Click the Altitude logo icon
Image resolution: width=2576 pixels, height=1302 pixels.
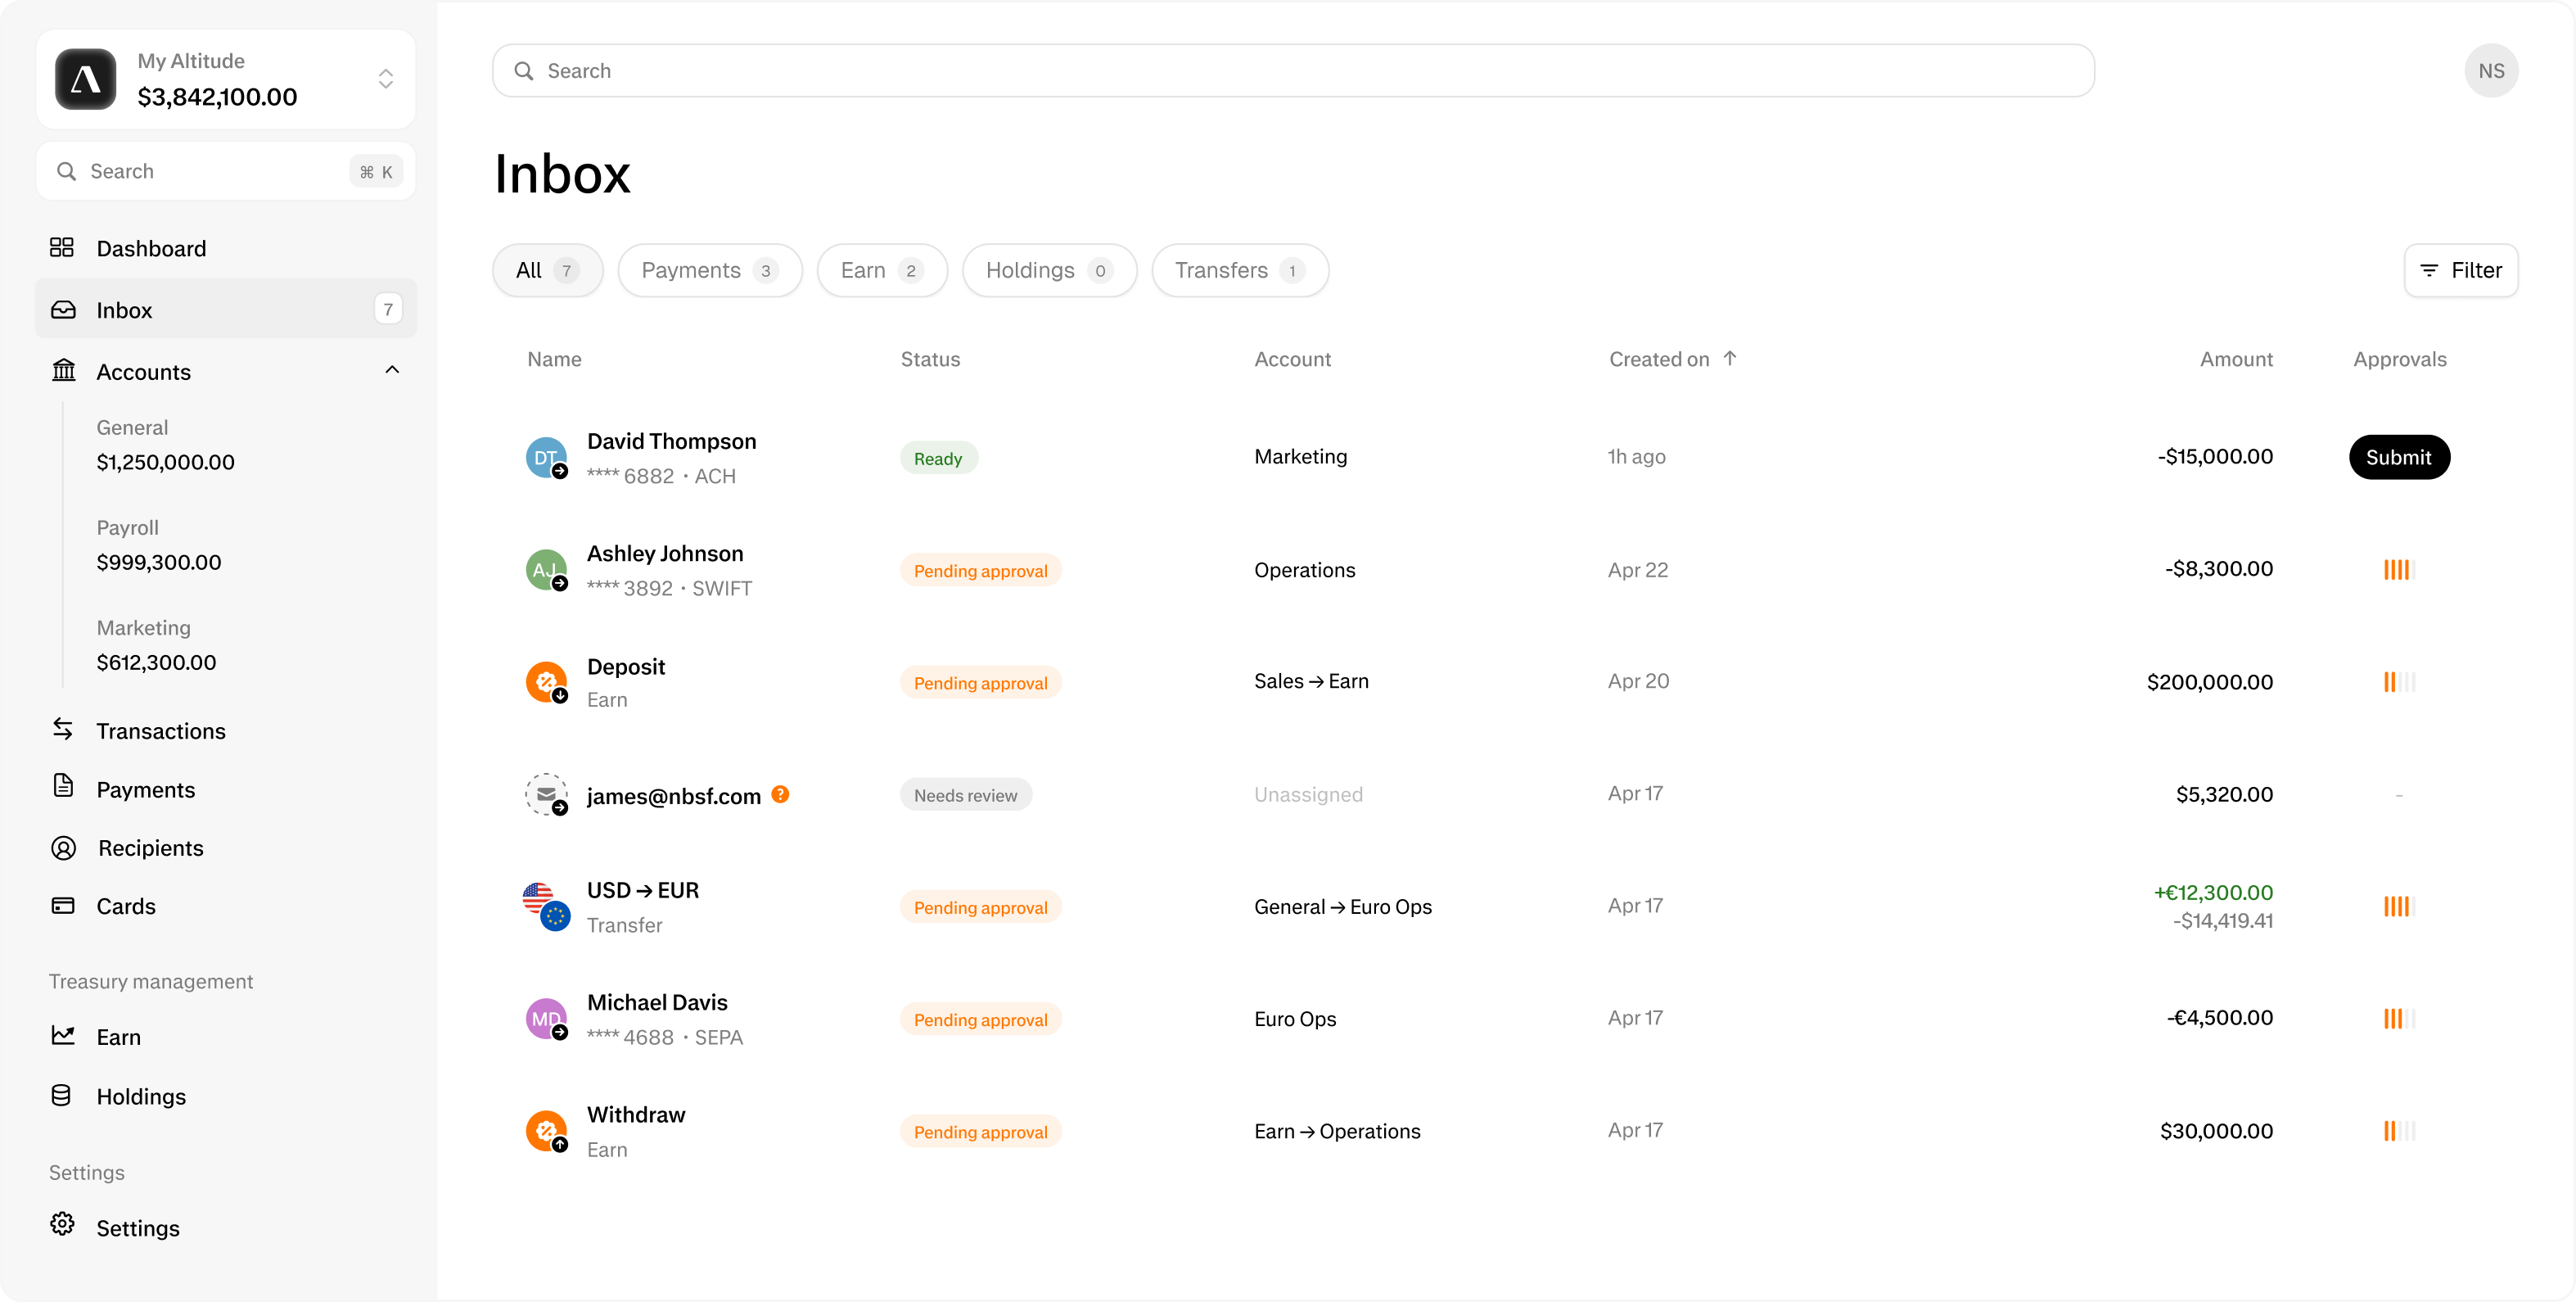coord(85,79)
